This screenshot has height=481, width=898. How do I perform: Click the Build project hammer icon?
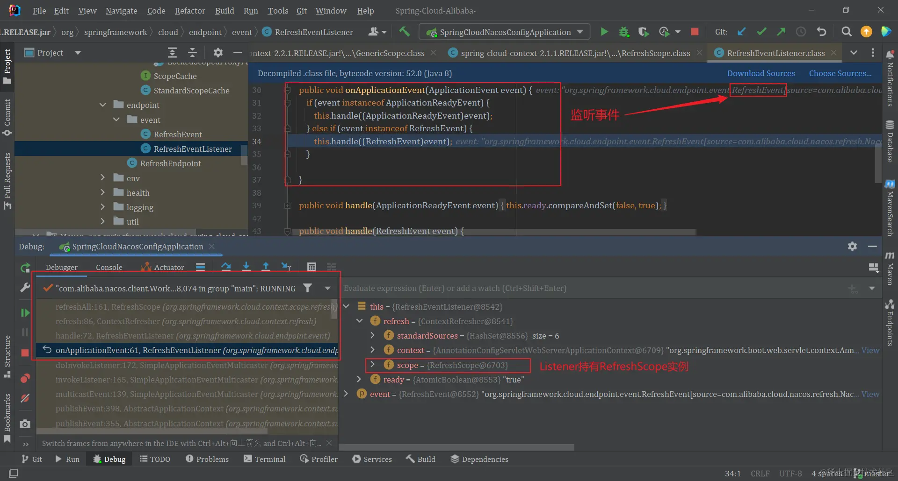[404, 32]
